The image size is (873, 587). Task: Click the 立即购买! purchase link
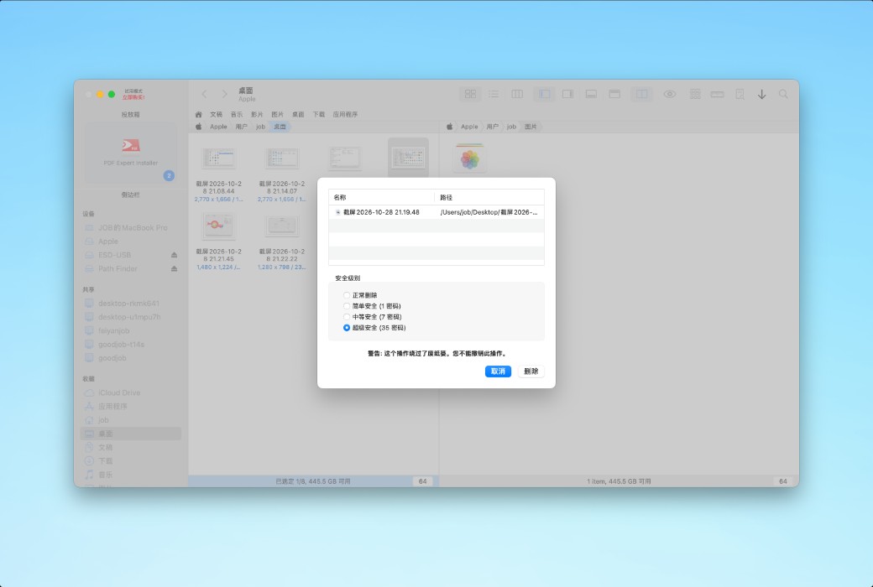point(133,97)
